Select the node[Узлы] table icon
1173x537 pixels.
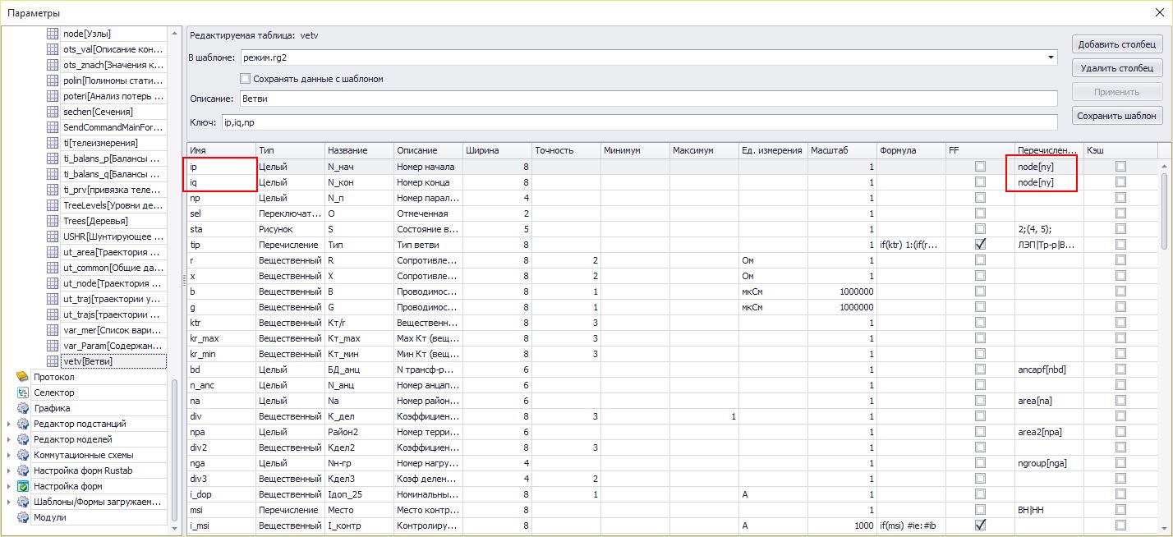coord(53,34)
